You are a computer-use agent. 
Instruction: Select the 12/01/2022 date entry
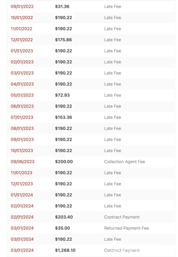(x=22, y=40)
